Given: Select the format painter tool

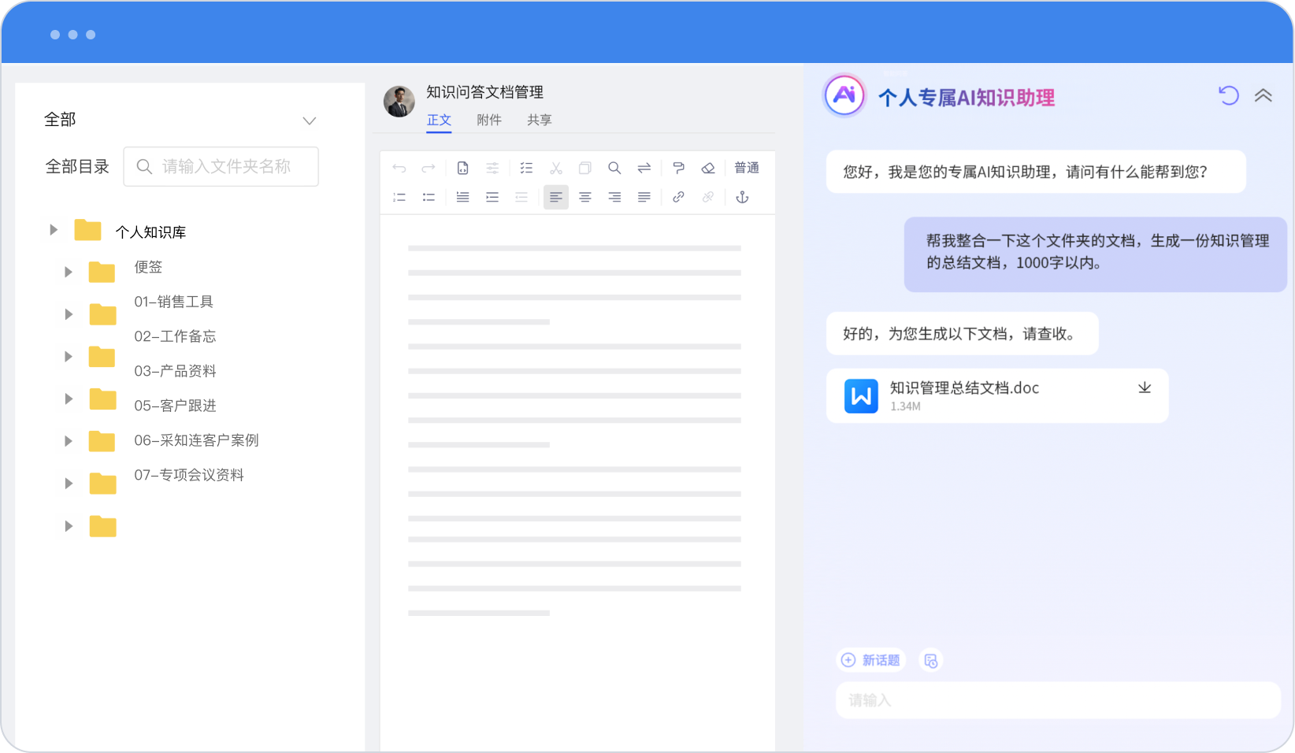Looking at the screenshot, I should (678, 168).
